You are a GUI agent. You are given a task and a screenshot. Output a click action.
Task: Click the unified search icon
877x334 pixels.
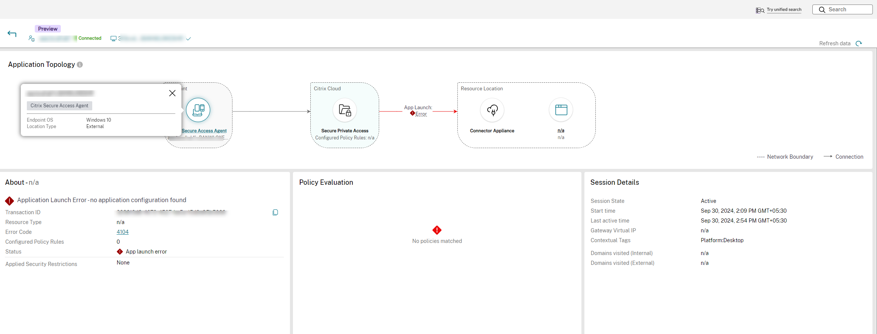(760, 10)
